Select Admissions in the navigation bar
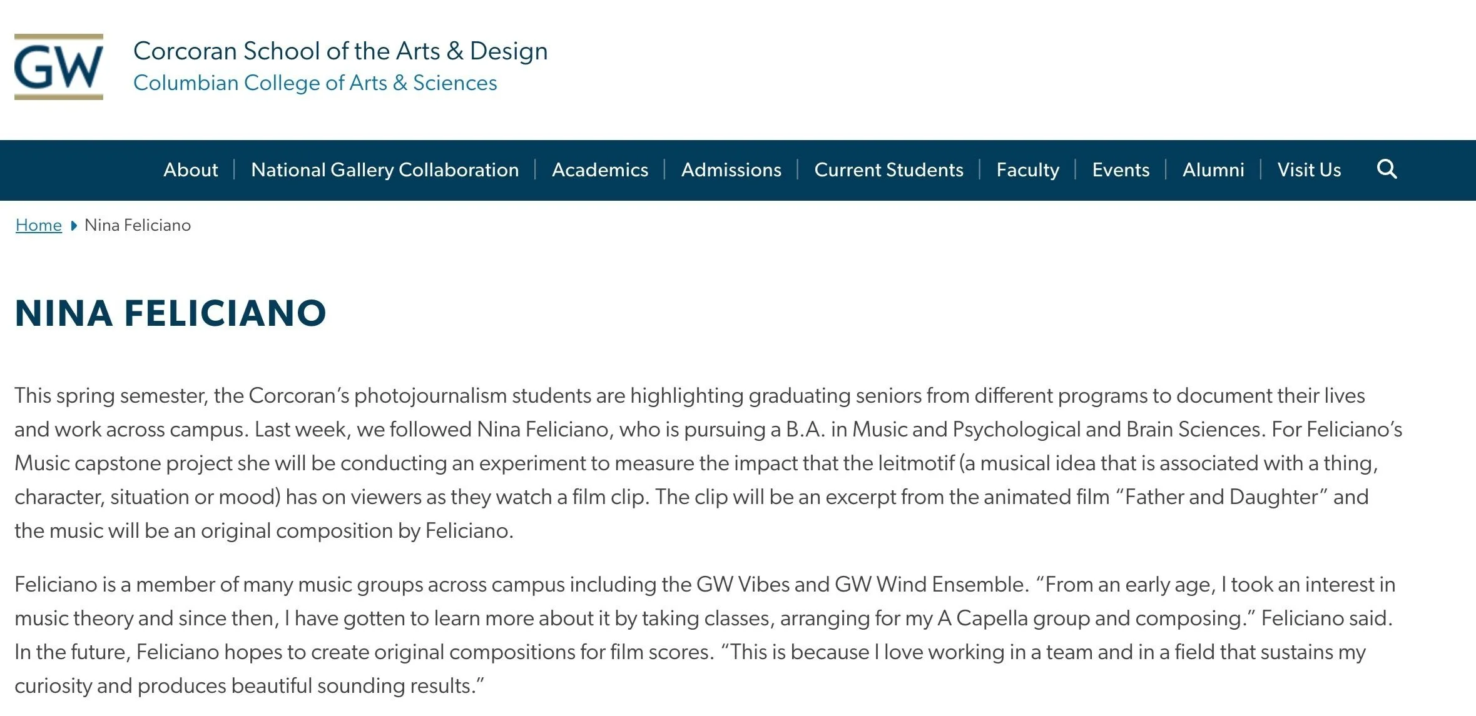The image size is (1476, 716). tap(731, 170)
